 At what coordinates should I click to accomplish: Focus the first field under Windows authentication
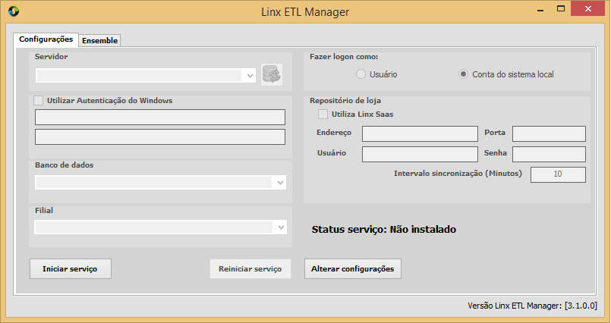(x=160, y=117)
